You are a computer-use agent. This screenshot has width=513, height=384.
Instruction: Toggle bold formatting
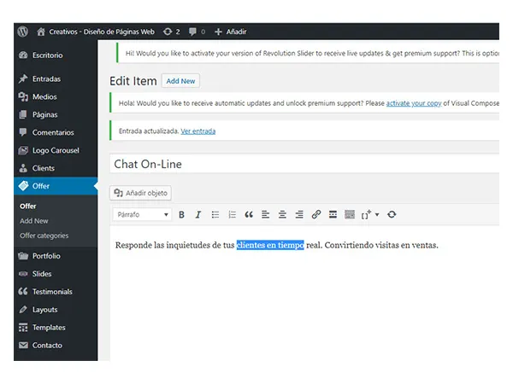click(x=181, y=214)
